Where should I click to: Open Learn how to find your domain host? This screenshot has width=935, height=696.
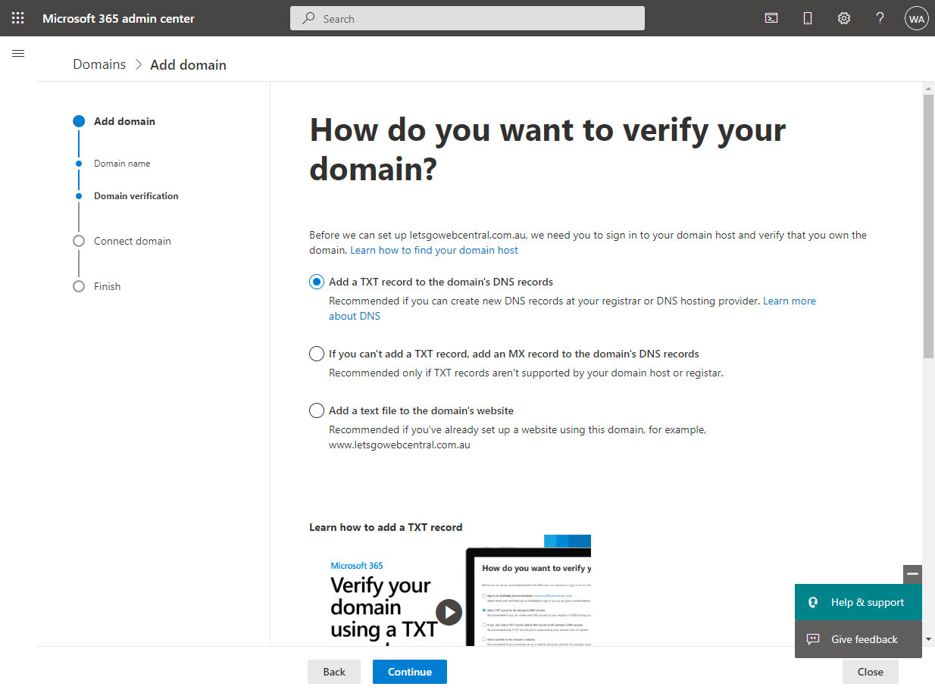click(x=434, y=250)
